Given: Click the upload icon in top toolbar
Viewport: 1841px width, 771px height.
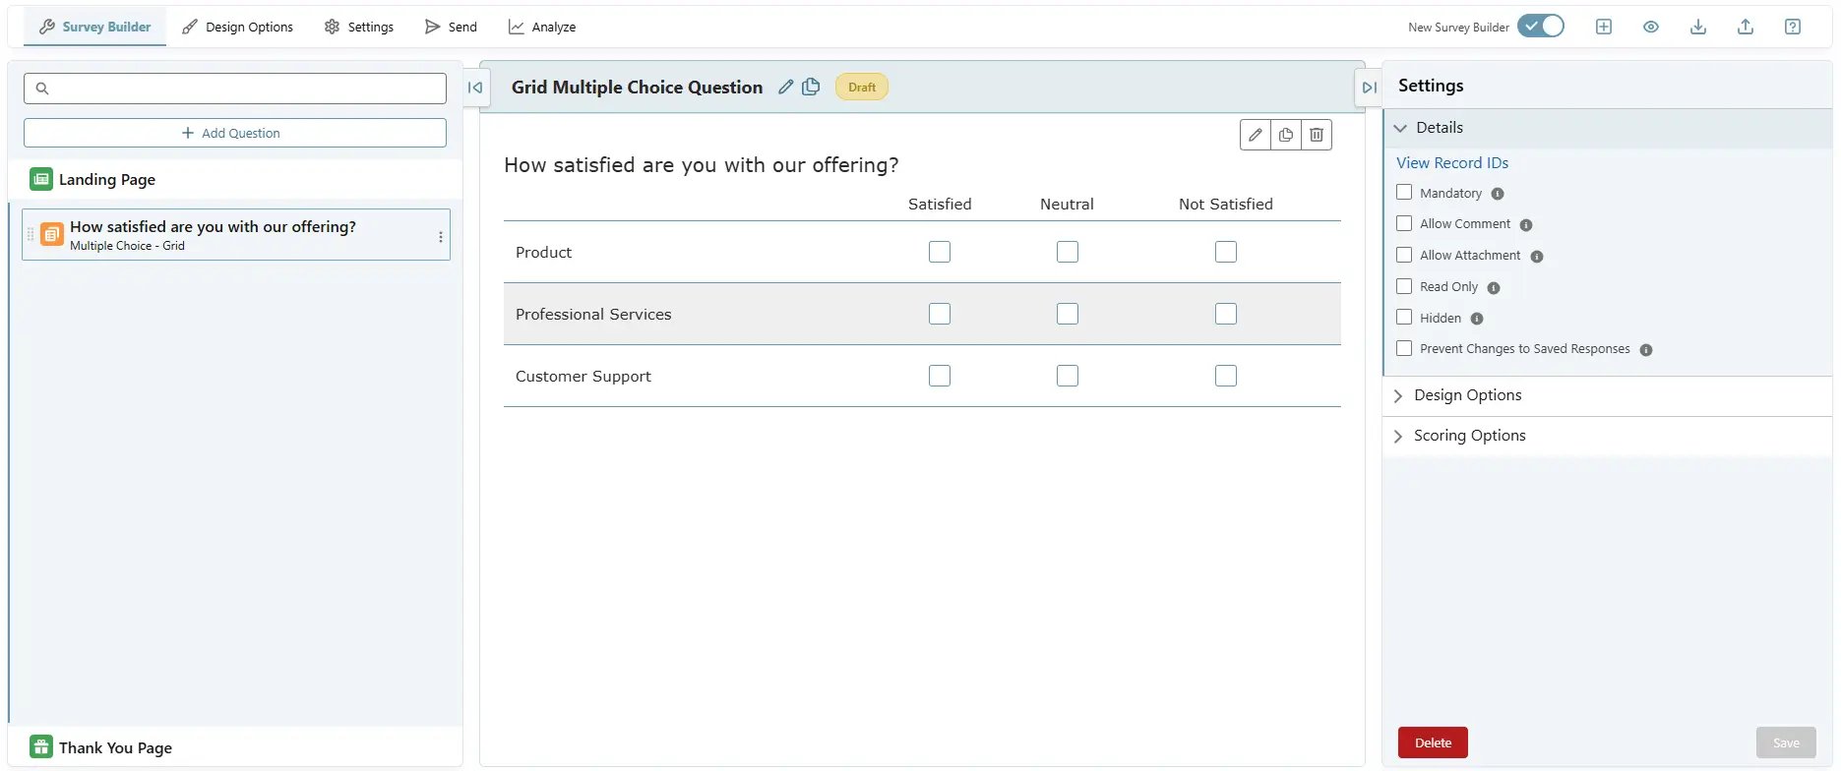Looking at the screenshot, I should 1746,27.
